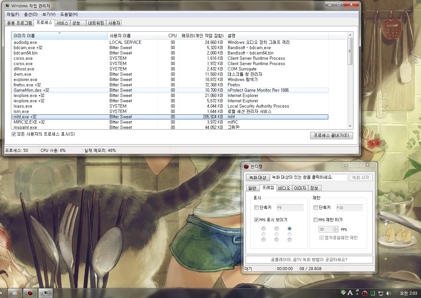Open the 도움말(H) menu
The image size is (421, 298).
(69, 14)
